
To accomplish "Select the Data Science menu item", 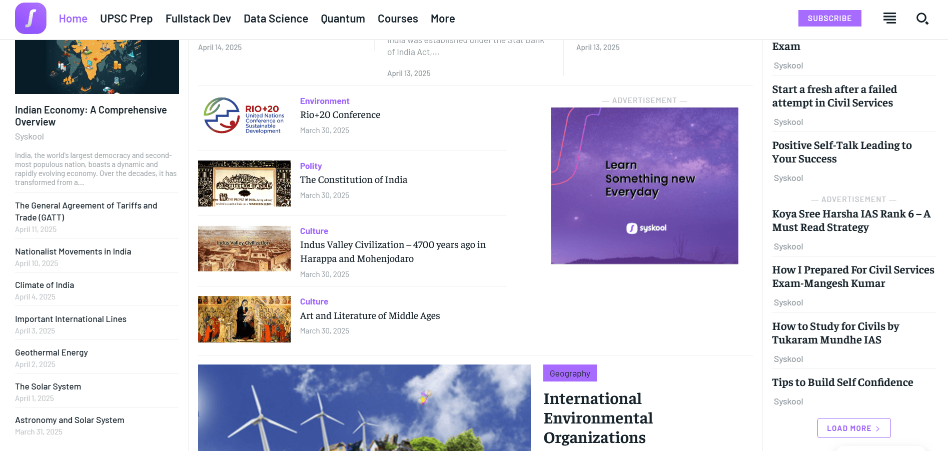I will (x=276, y=18).
